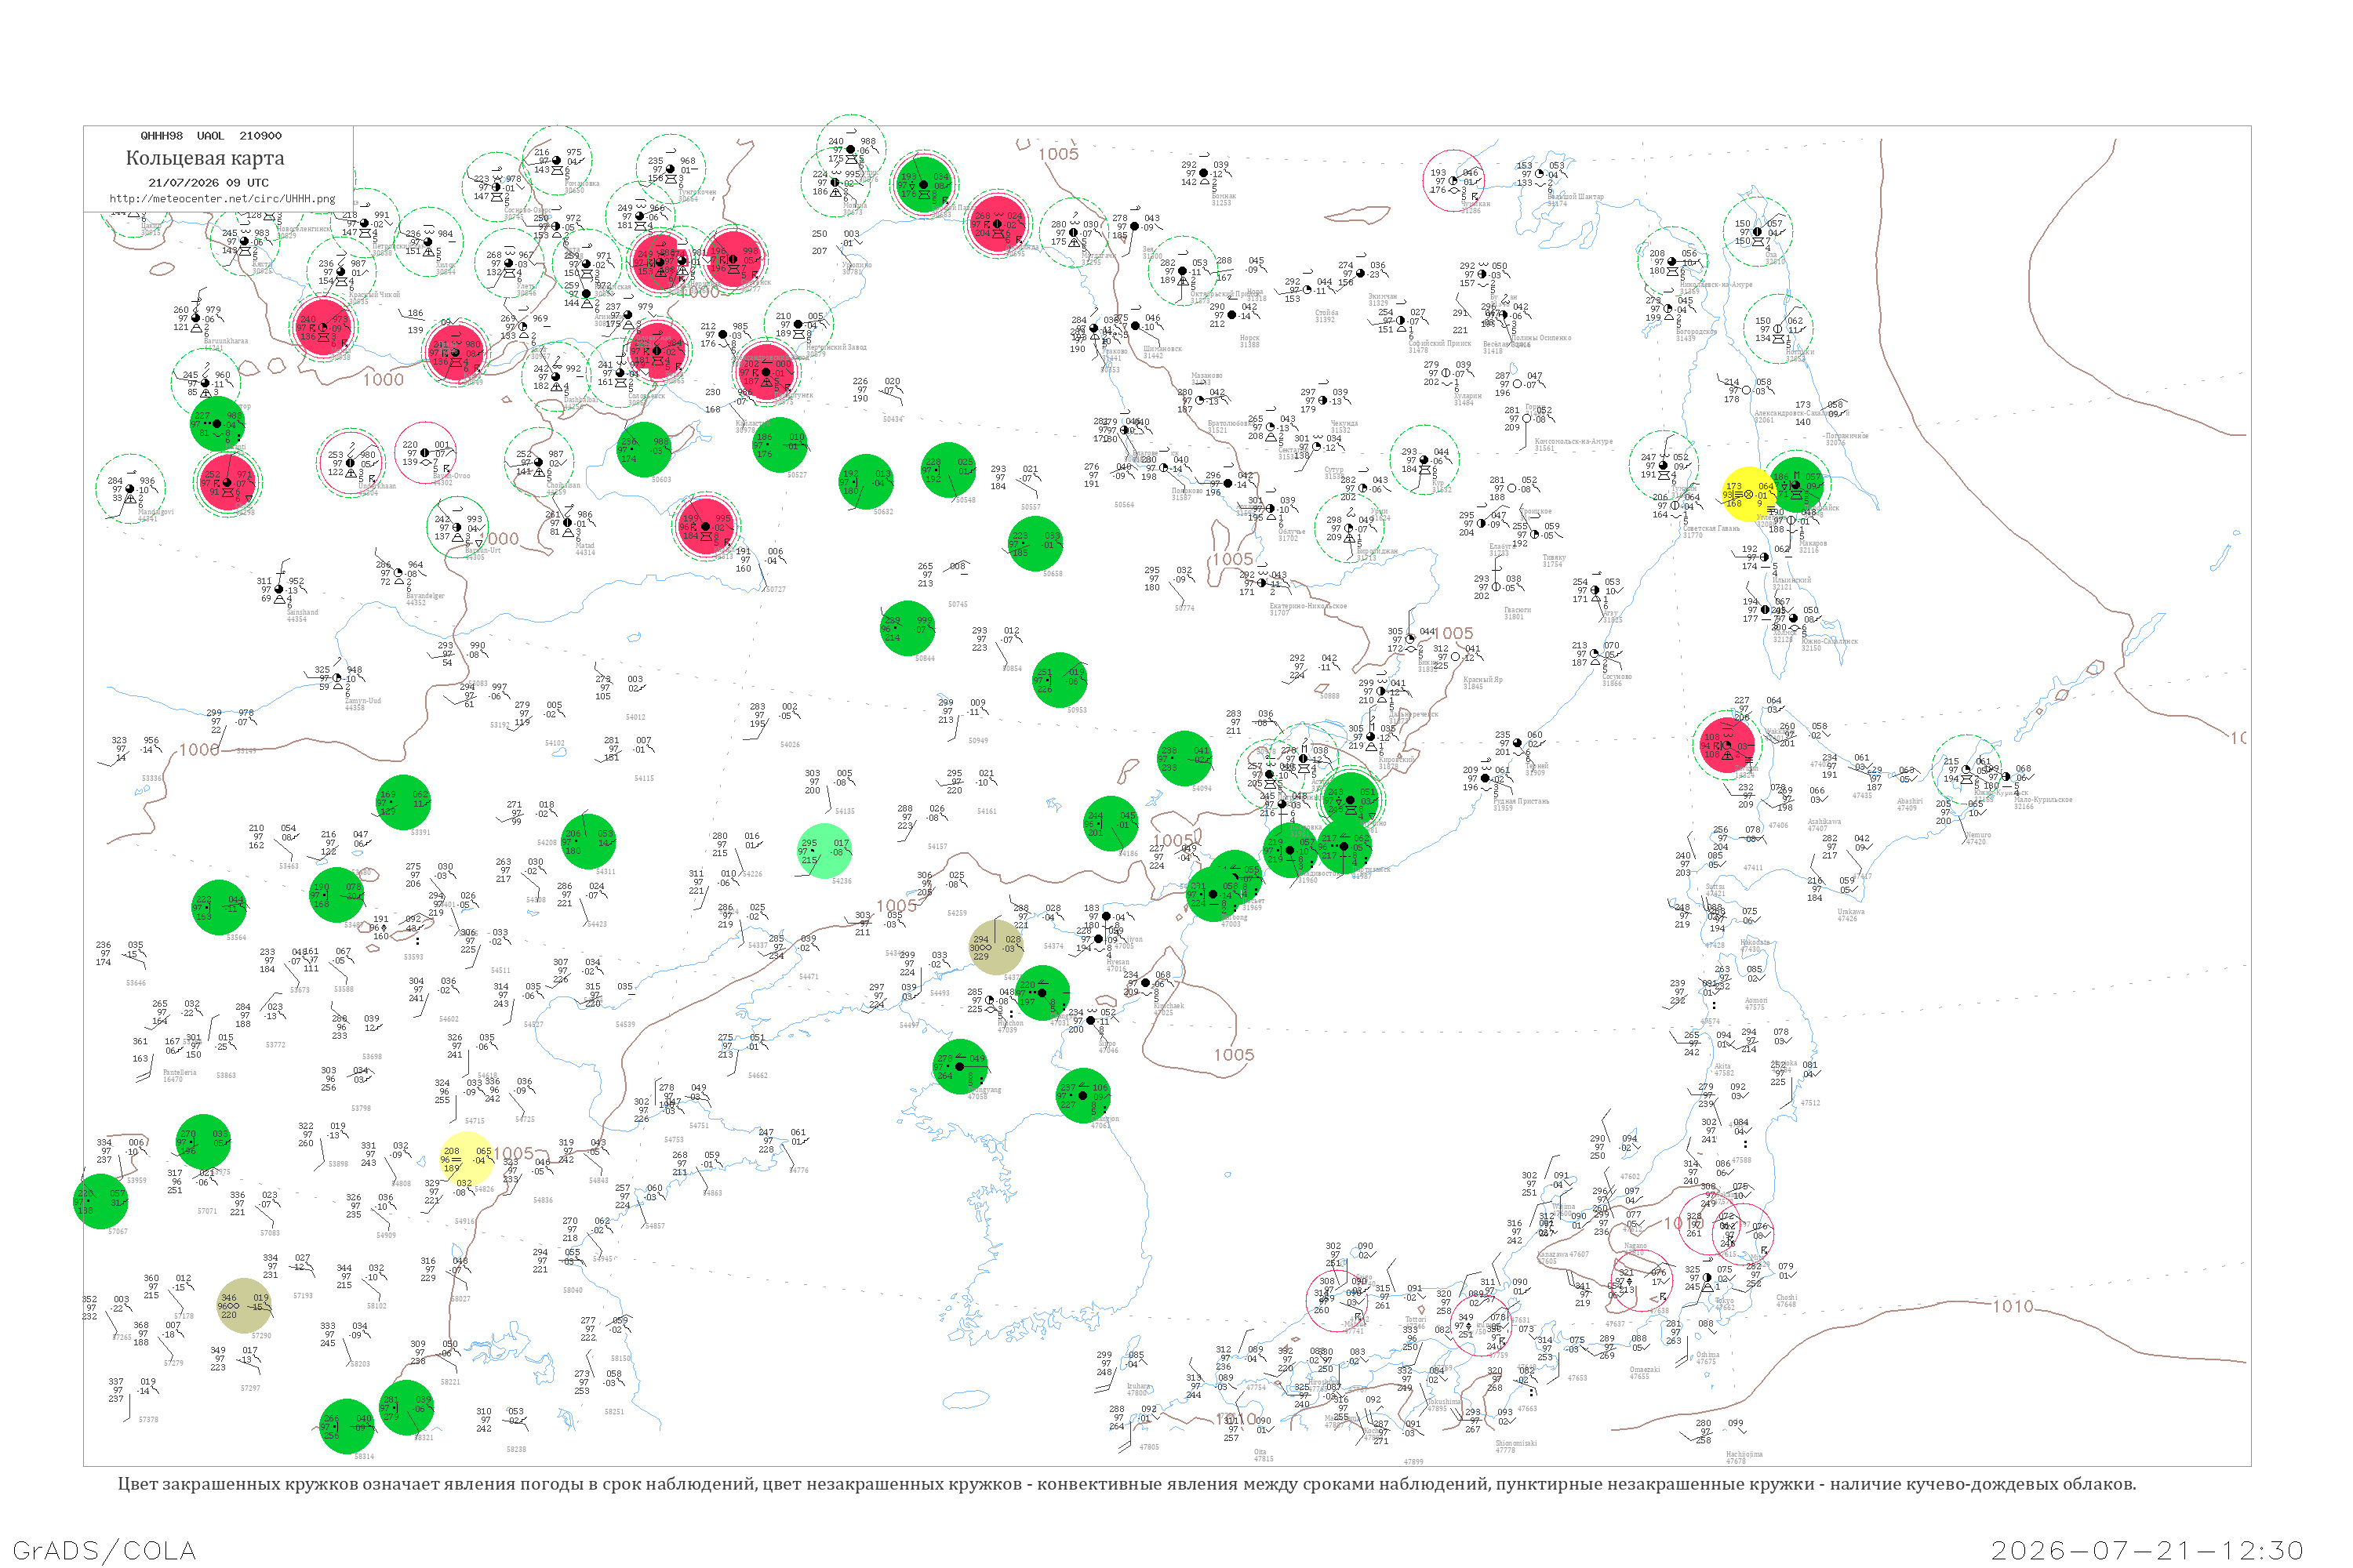Viewport: 2353px width, 1568px height.
Task: Click the Russian legend caption below the map
Action: (x=1126, y=1484)
